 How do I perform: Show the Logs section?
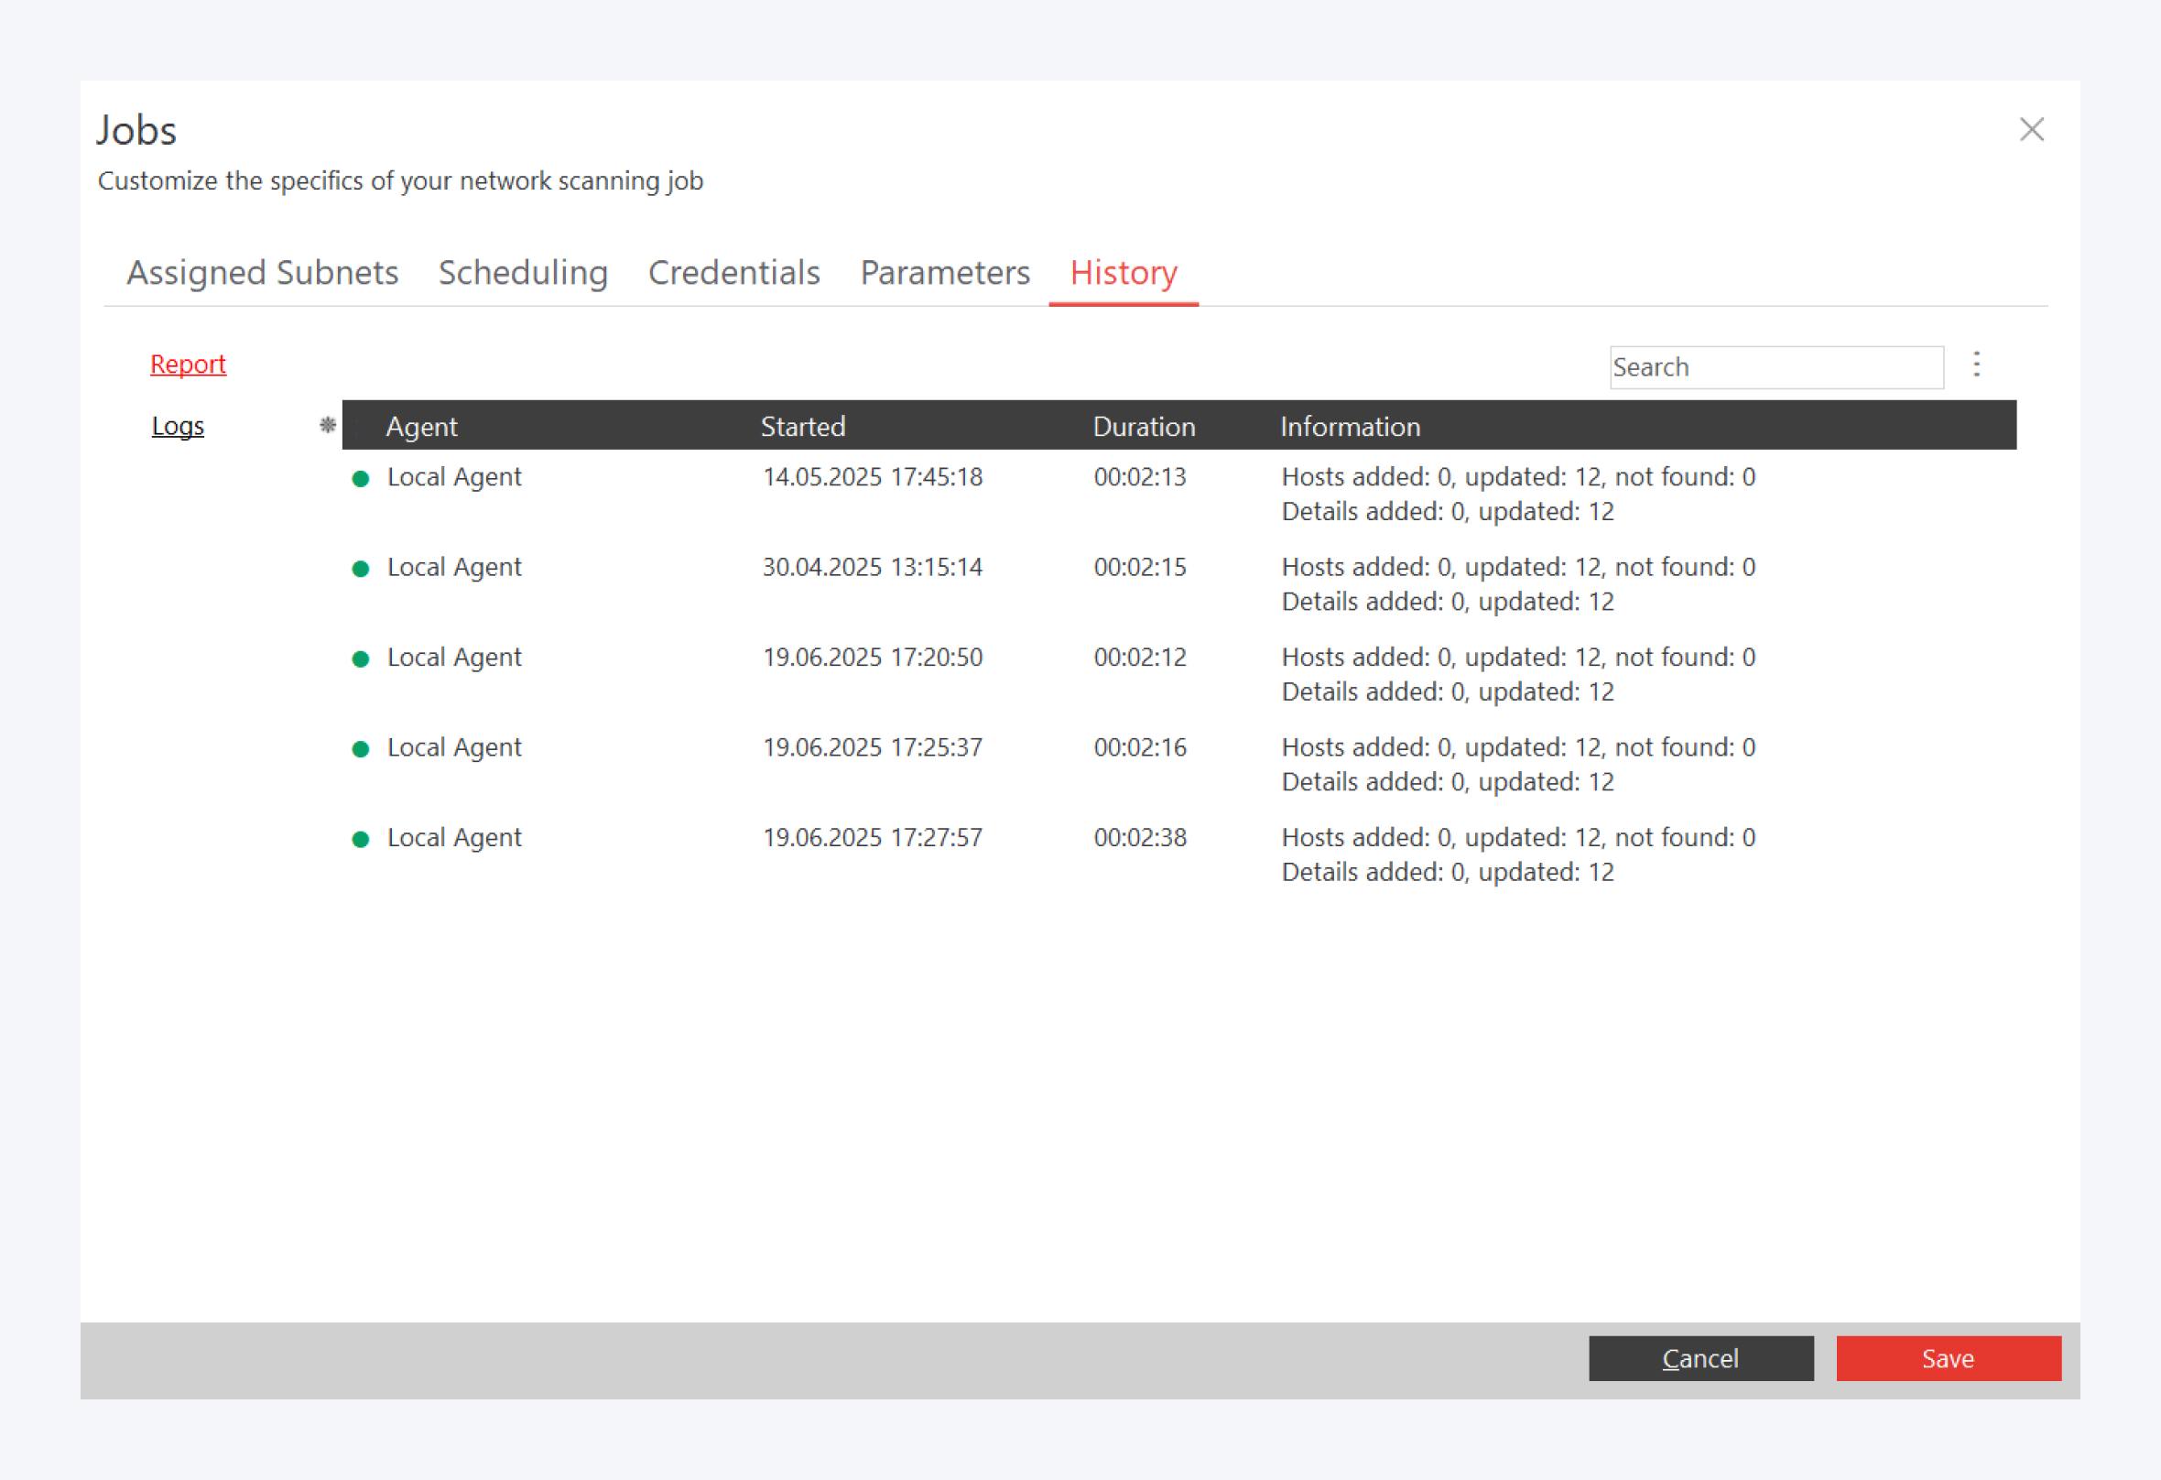pos(178,426)
